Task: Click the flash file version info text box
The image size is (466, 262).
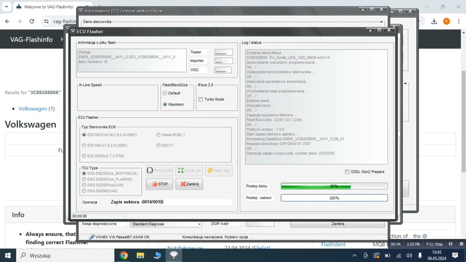Action: (x=132, y=60)
